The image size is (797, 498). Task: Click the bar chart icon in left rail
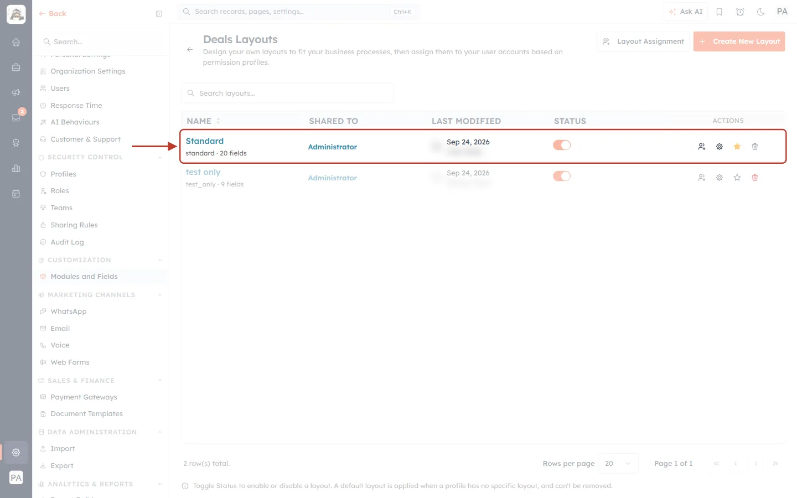16,168
